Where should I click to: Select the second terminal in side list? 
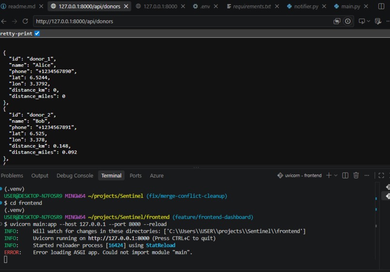[x=388, y=196]
